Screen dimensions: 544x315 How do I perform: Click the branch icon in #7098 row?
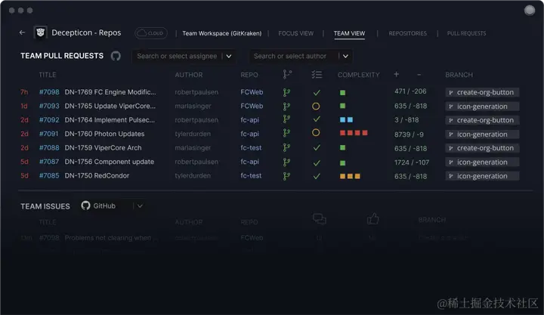286,92
